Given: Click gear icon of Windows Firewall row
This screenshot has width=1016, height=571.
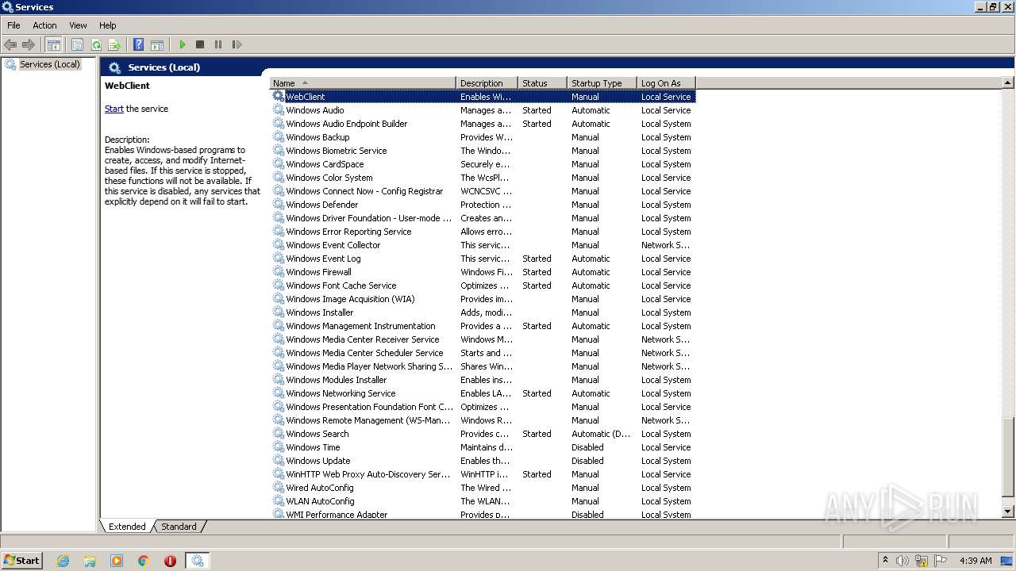Looking at the screenshot, I should click(x=278, y=272).
